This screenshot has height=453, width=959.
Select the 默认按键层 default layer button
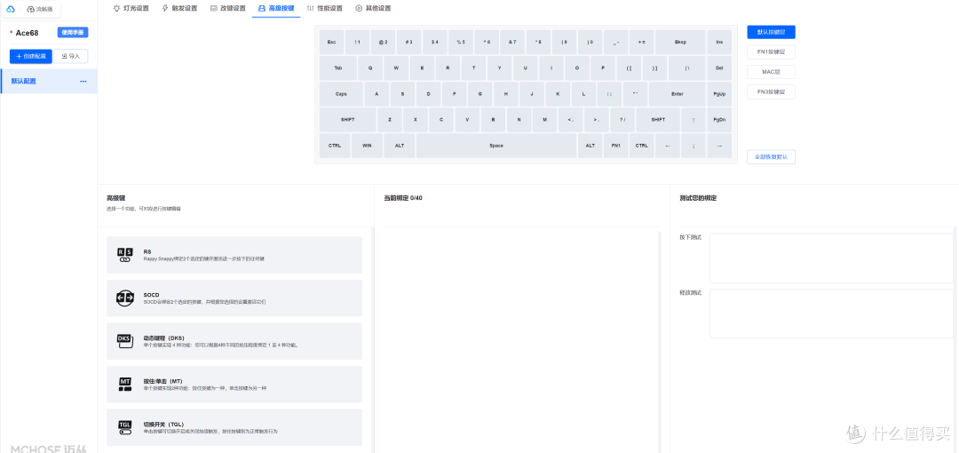(771, 32)
